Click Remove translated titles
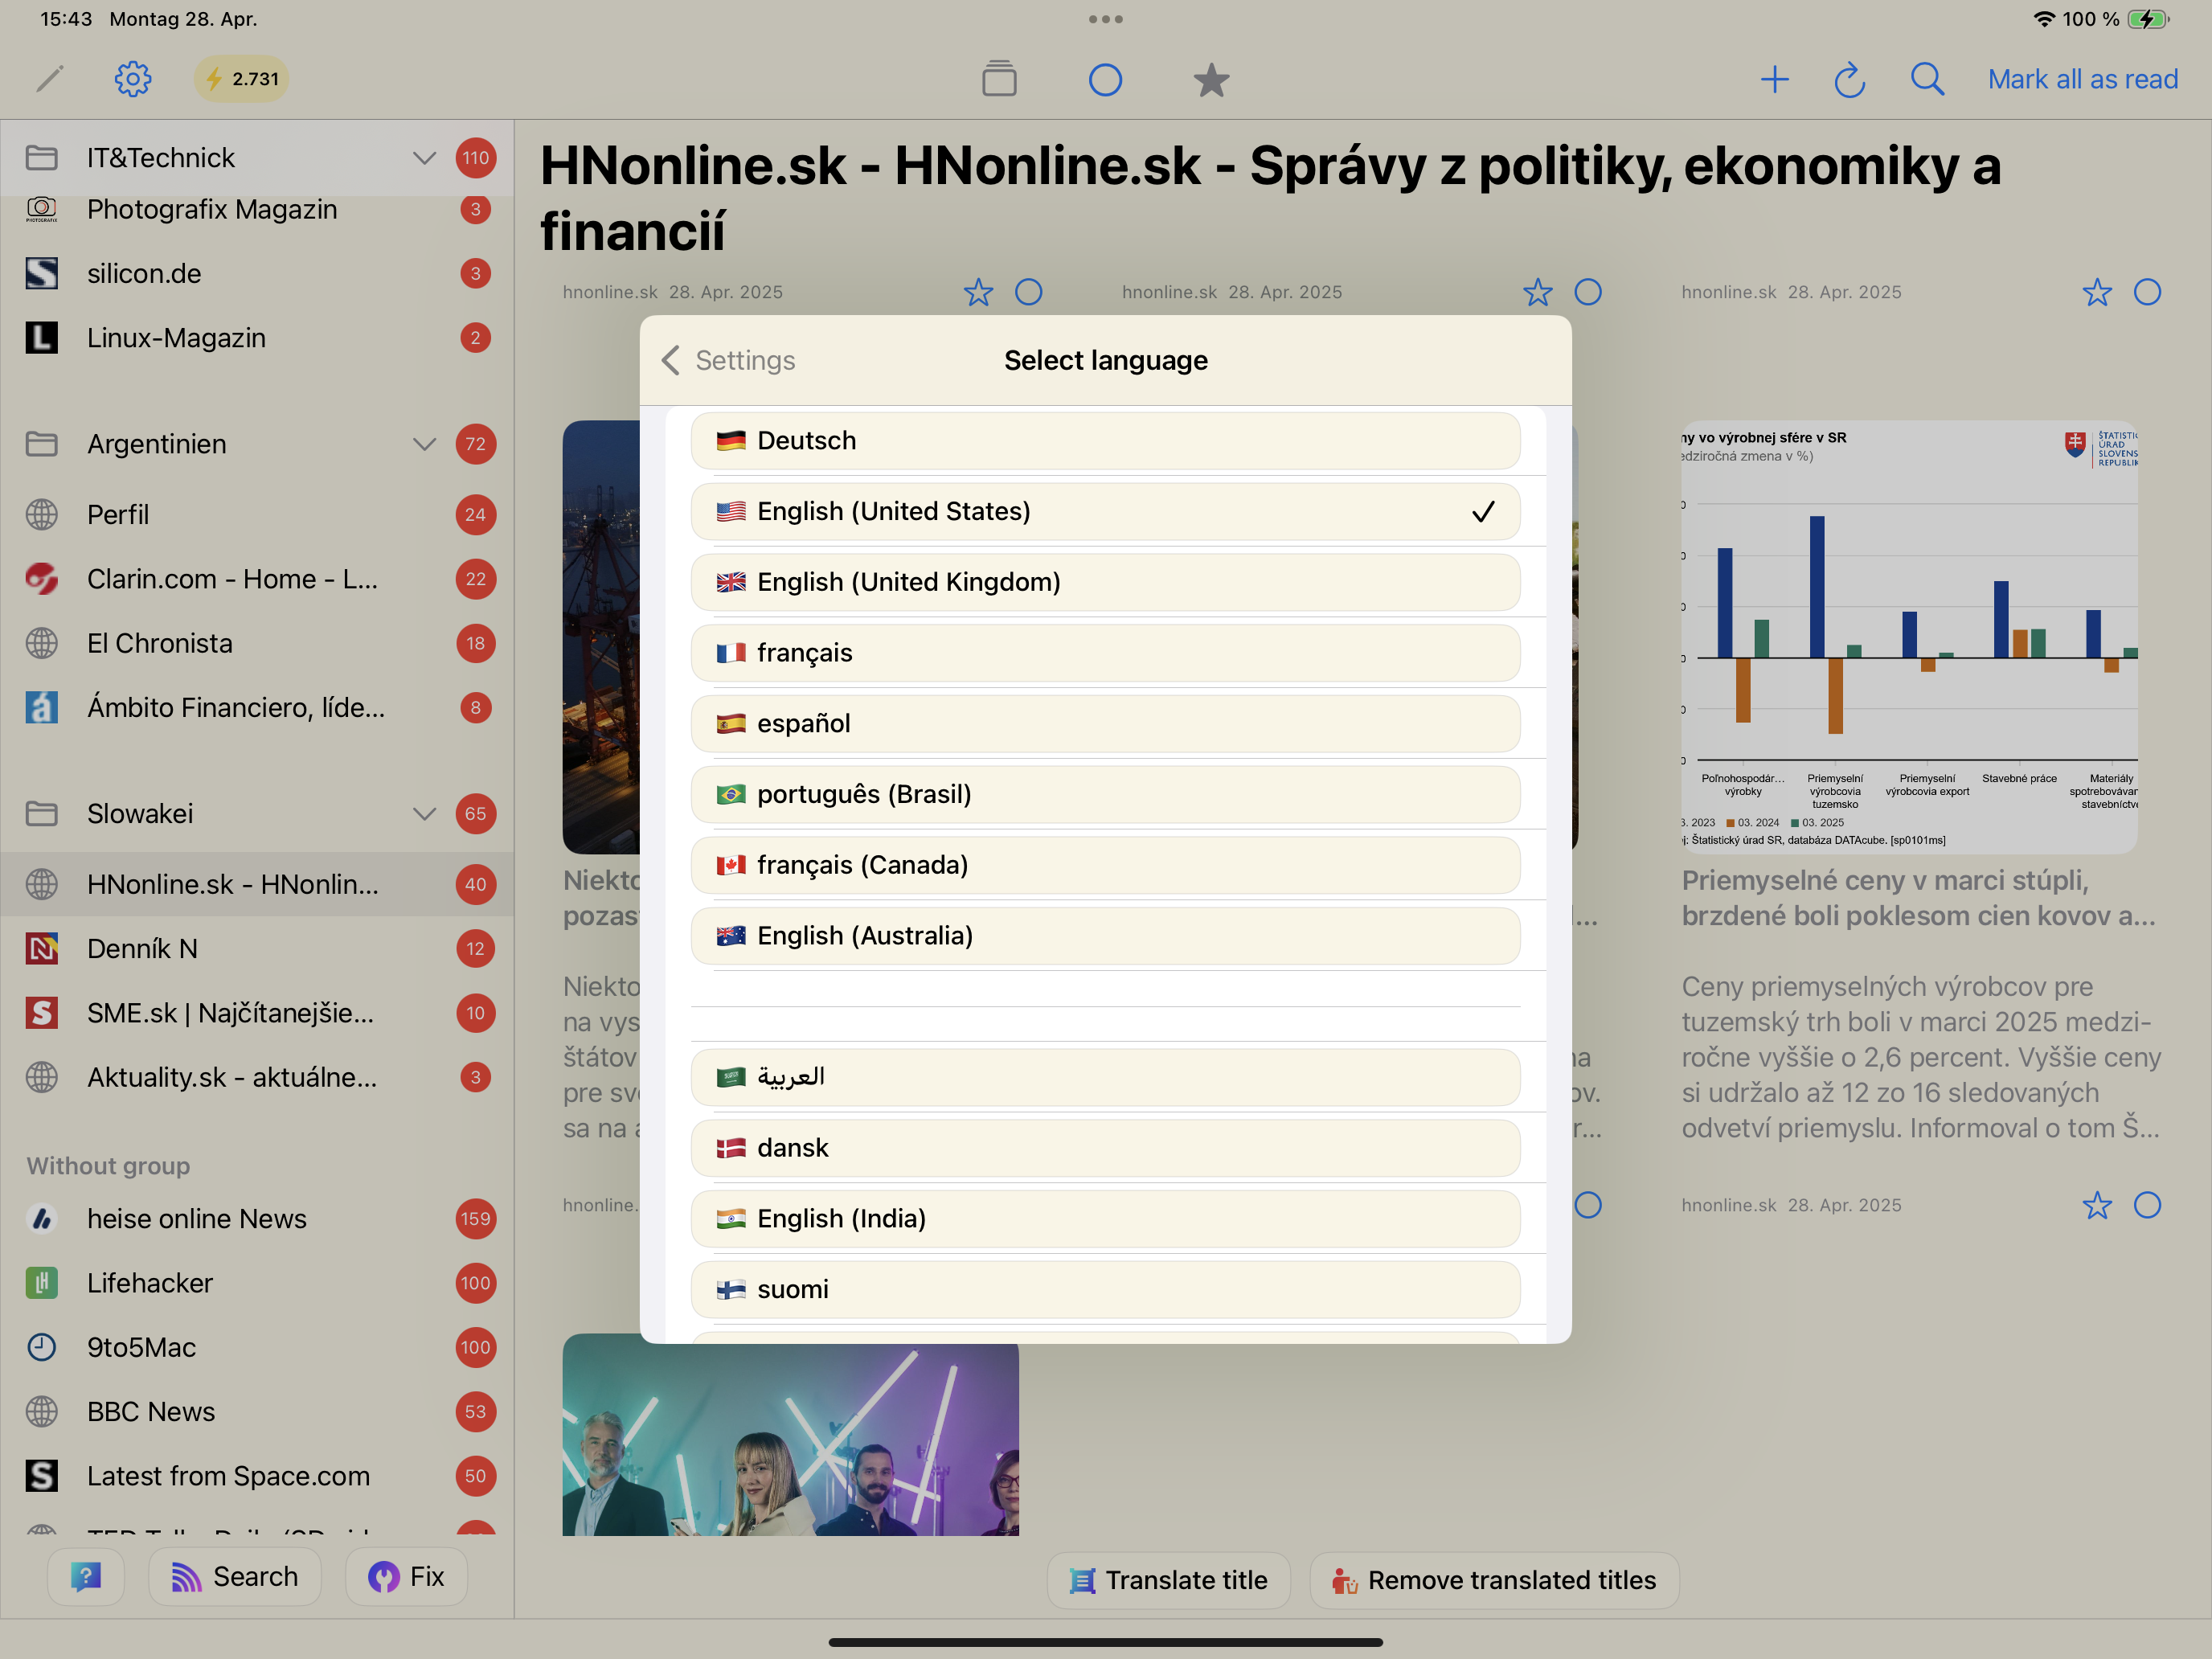This screenshot has width=2212, height=1659. click(1494, 1580)
